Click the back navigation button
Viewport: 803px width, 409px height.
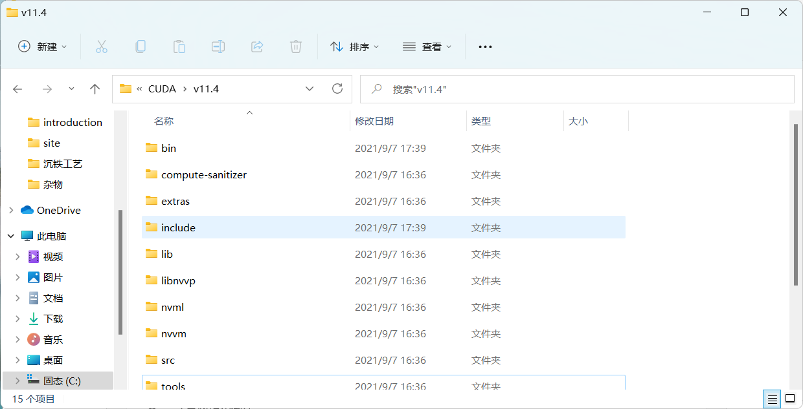pyautogui.click(x=17, y=89)
